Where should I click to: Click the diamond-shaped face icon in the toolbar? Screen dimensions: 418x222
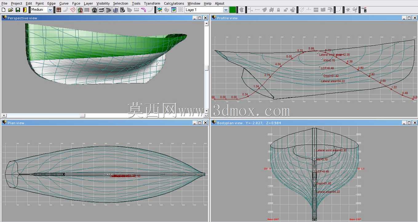click(302, 10)
